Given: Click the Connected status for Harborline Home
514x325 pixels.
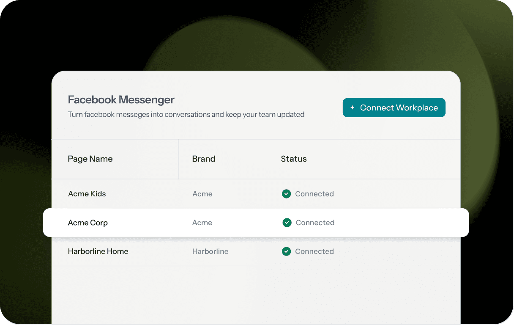Looking at the screenshot, I should point(314,251).
